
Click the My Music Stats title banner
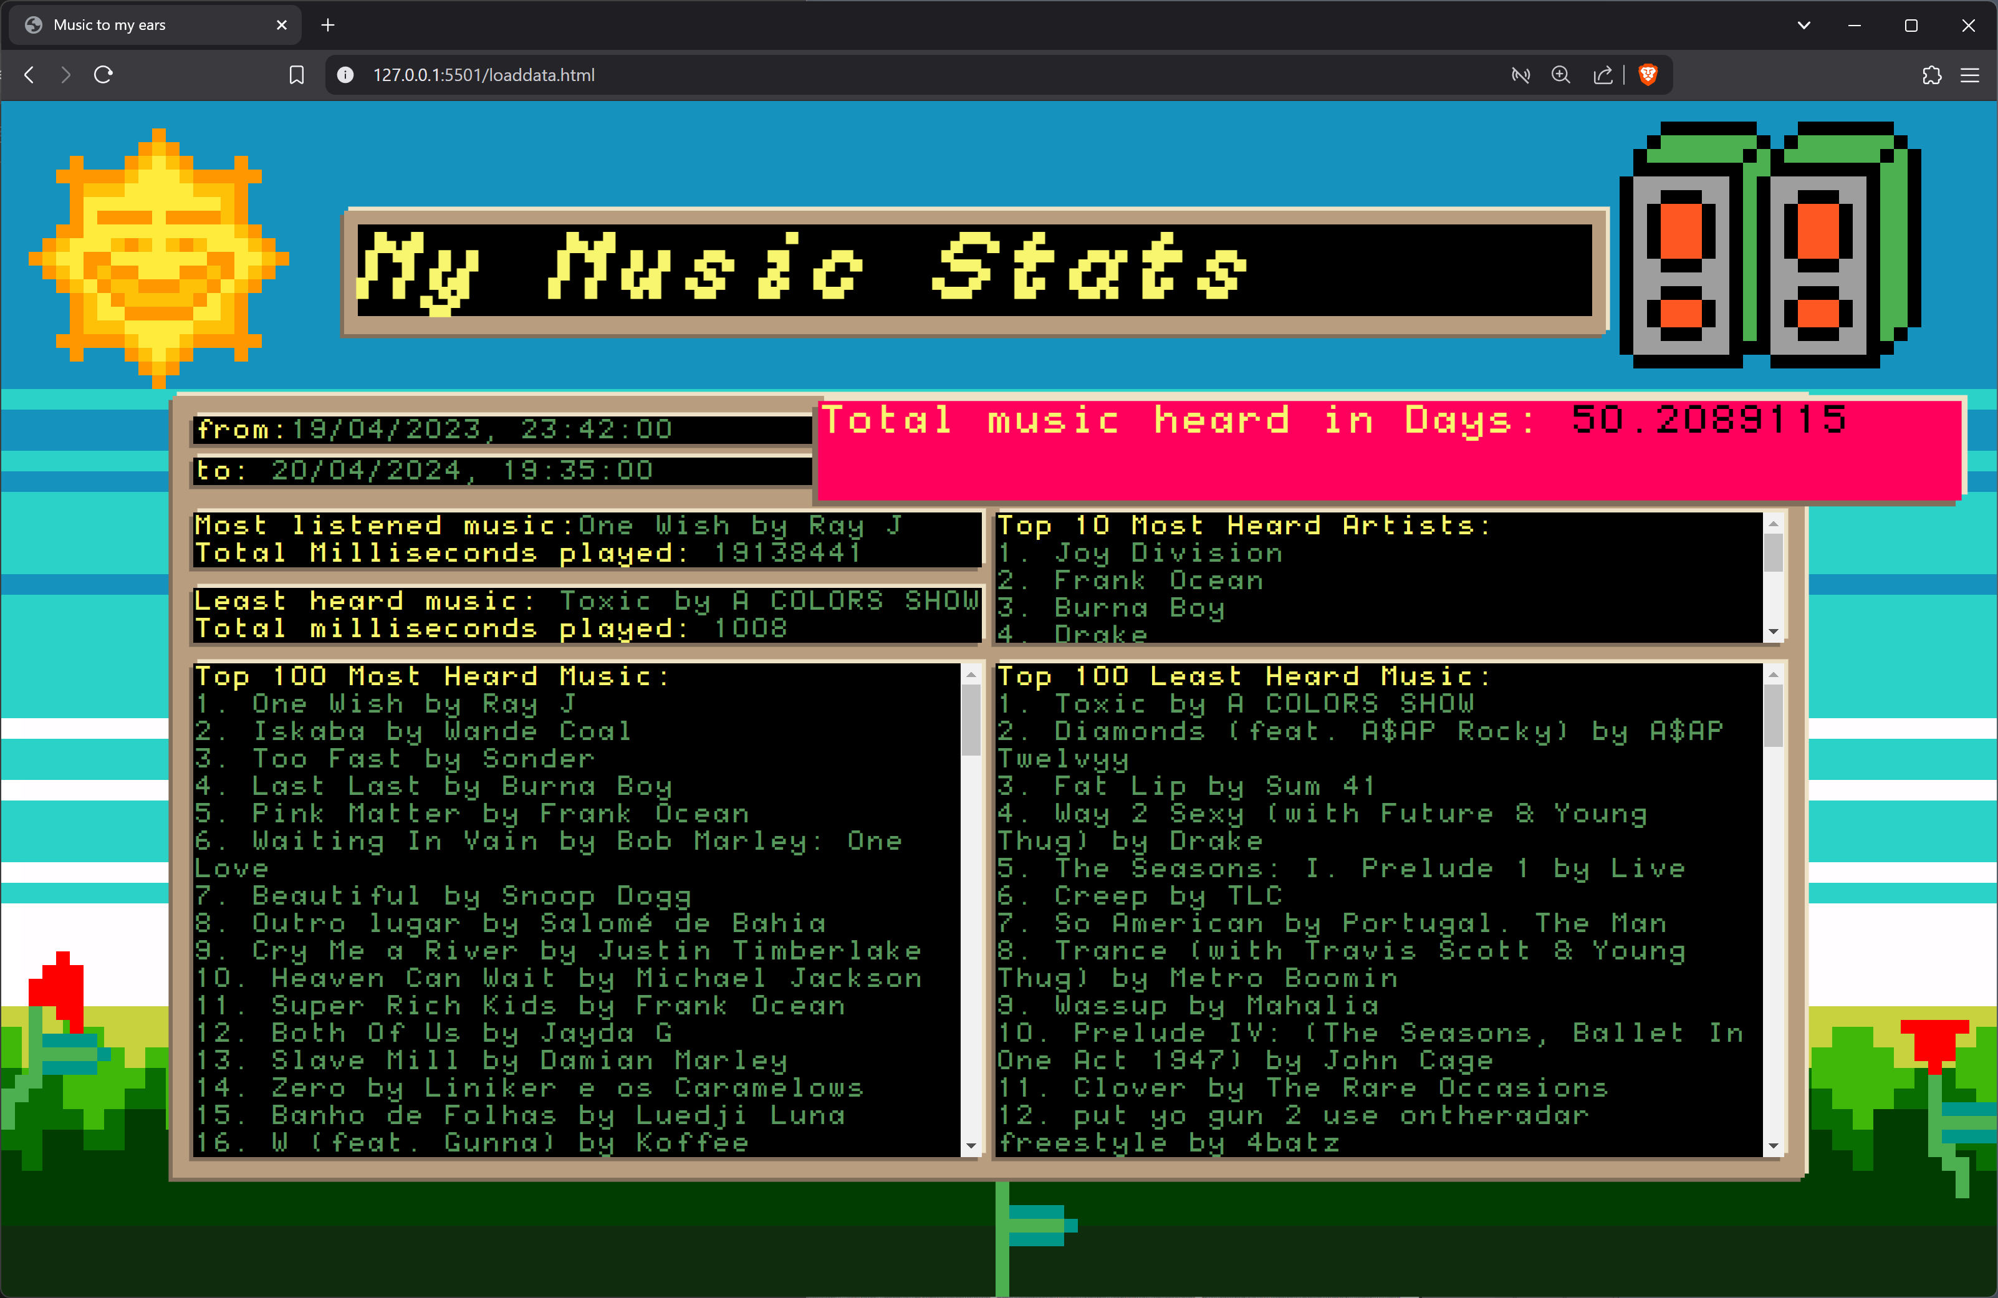[x=974, y=271]
